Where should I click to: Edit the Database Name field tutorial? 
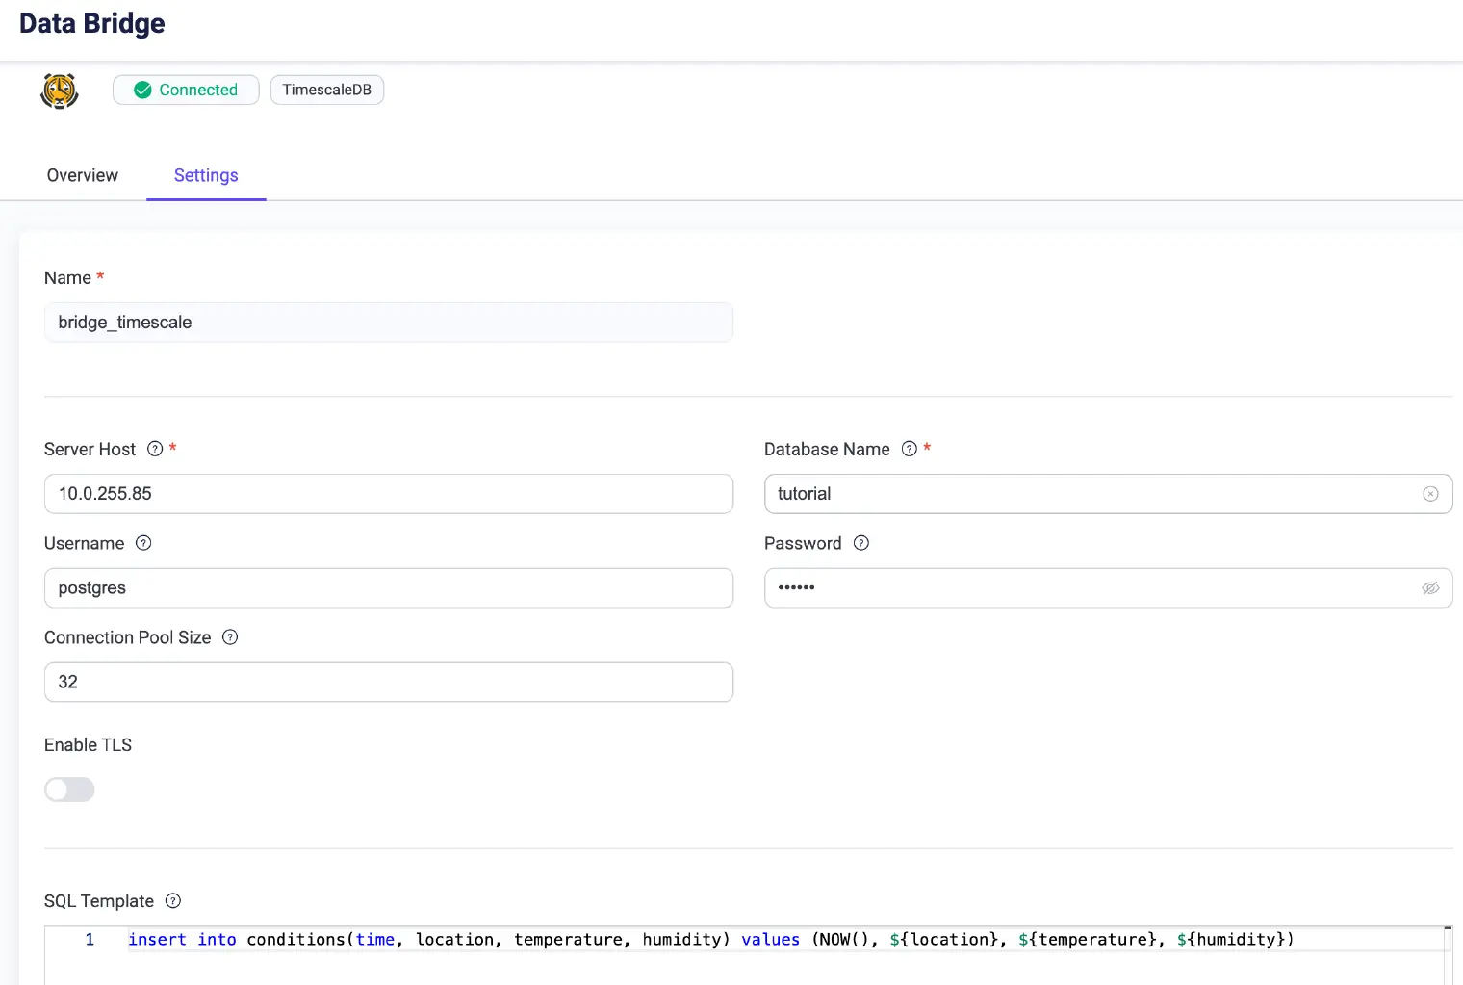coord(1108,494)
